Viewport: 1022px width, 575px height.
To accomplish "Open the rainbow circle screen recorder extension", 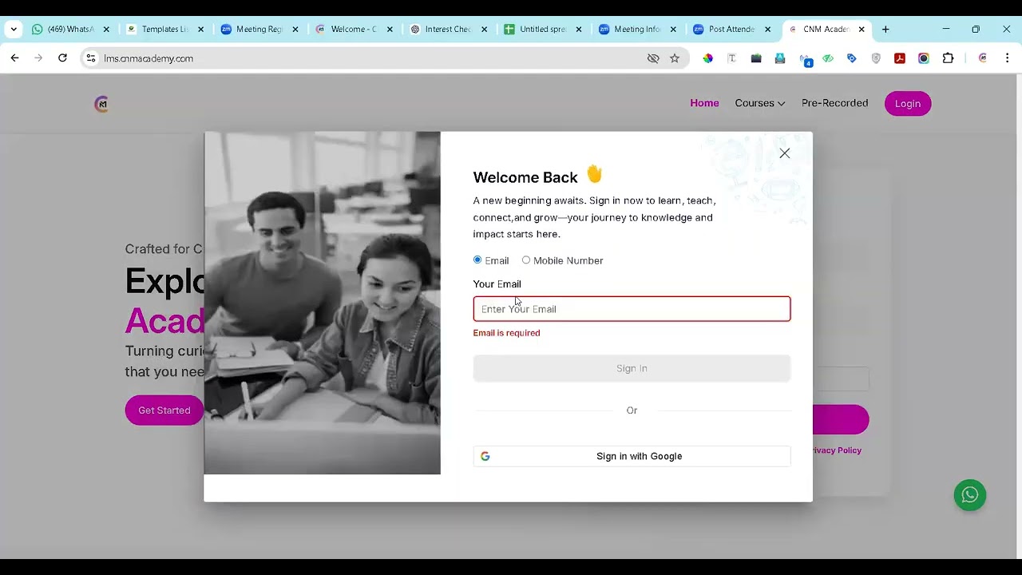I will 924,58.
